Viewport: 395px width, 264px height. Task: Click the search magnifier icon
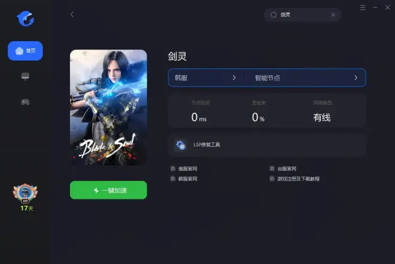click(x=274, y=15)
